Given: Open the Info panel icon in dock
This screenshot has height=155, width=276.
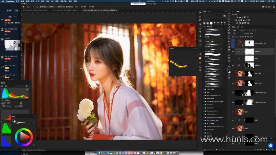Looking at the screenshot, I should 200,17.
